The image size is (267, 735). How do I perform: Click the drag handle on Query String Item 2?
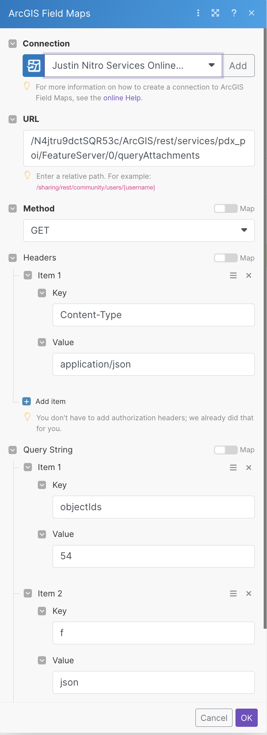pyautogui.click(x=233, y=593)
